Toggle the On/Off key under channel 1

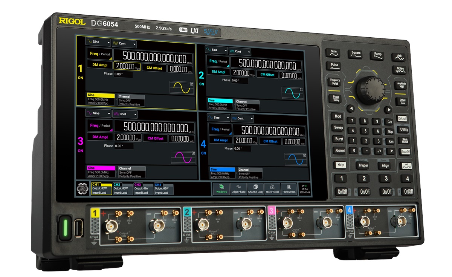tap(342, 191)
